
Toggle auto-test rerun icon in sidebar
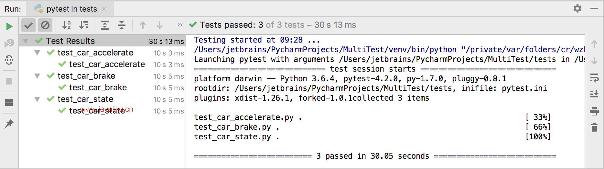tap(9, 60)
